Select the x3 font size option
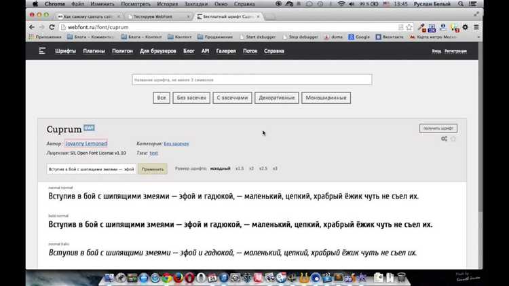Viewport: 509px width, 286px height. [275, 168]
